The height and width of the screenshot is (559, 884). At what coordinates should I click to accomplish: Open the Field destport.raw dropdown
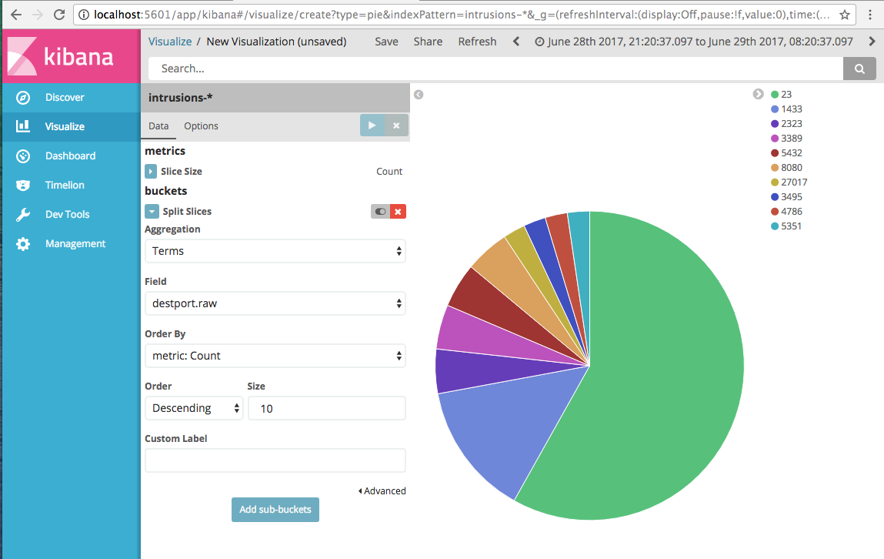tap(275, 303)
